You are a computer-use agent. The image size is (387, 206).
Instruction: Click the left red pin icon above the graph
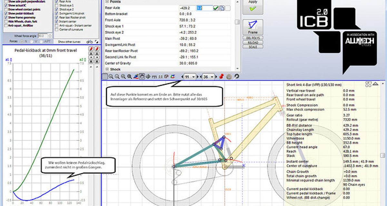coord(91,49)
